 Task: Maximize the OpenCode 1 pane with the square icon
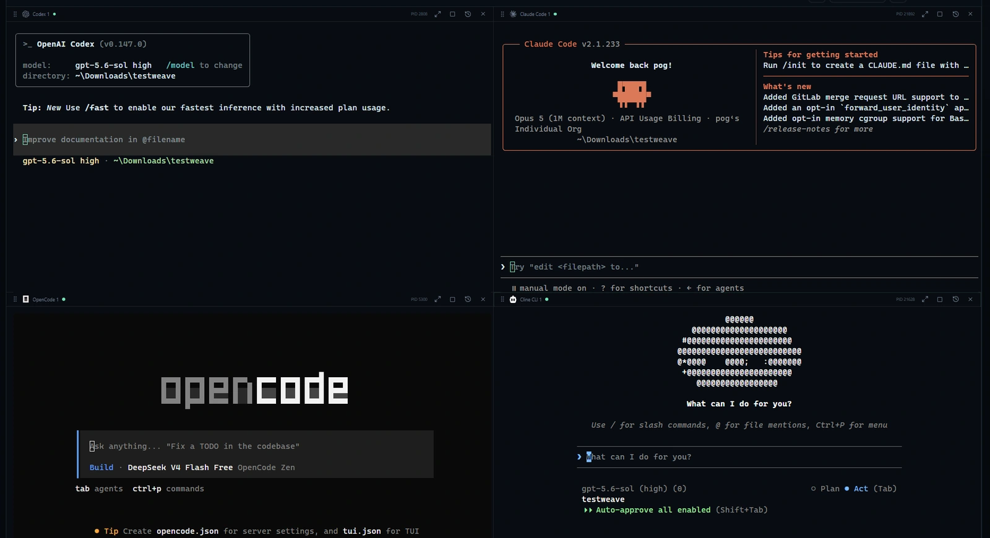point(452,299)
